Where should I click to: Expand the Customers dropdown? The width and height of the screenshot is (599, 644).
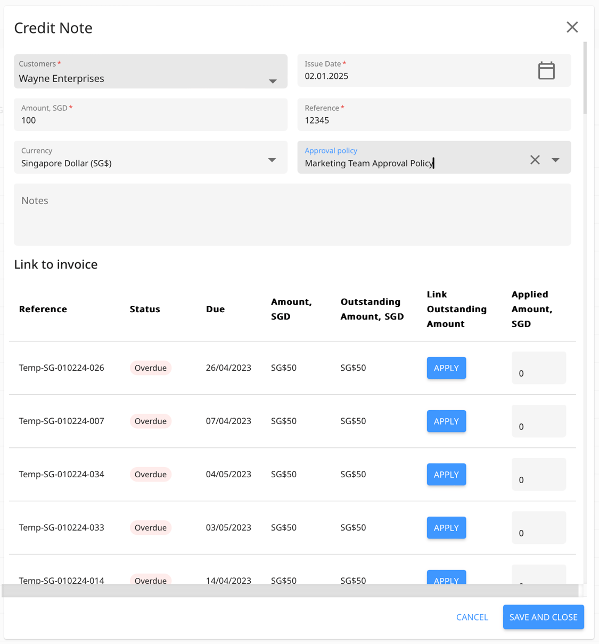pyautogui.click(x=273, y=81)
